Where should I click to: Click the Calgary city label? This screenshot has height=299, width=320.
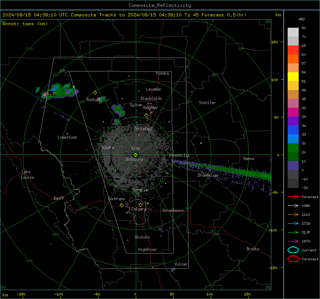[139, 209]
